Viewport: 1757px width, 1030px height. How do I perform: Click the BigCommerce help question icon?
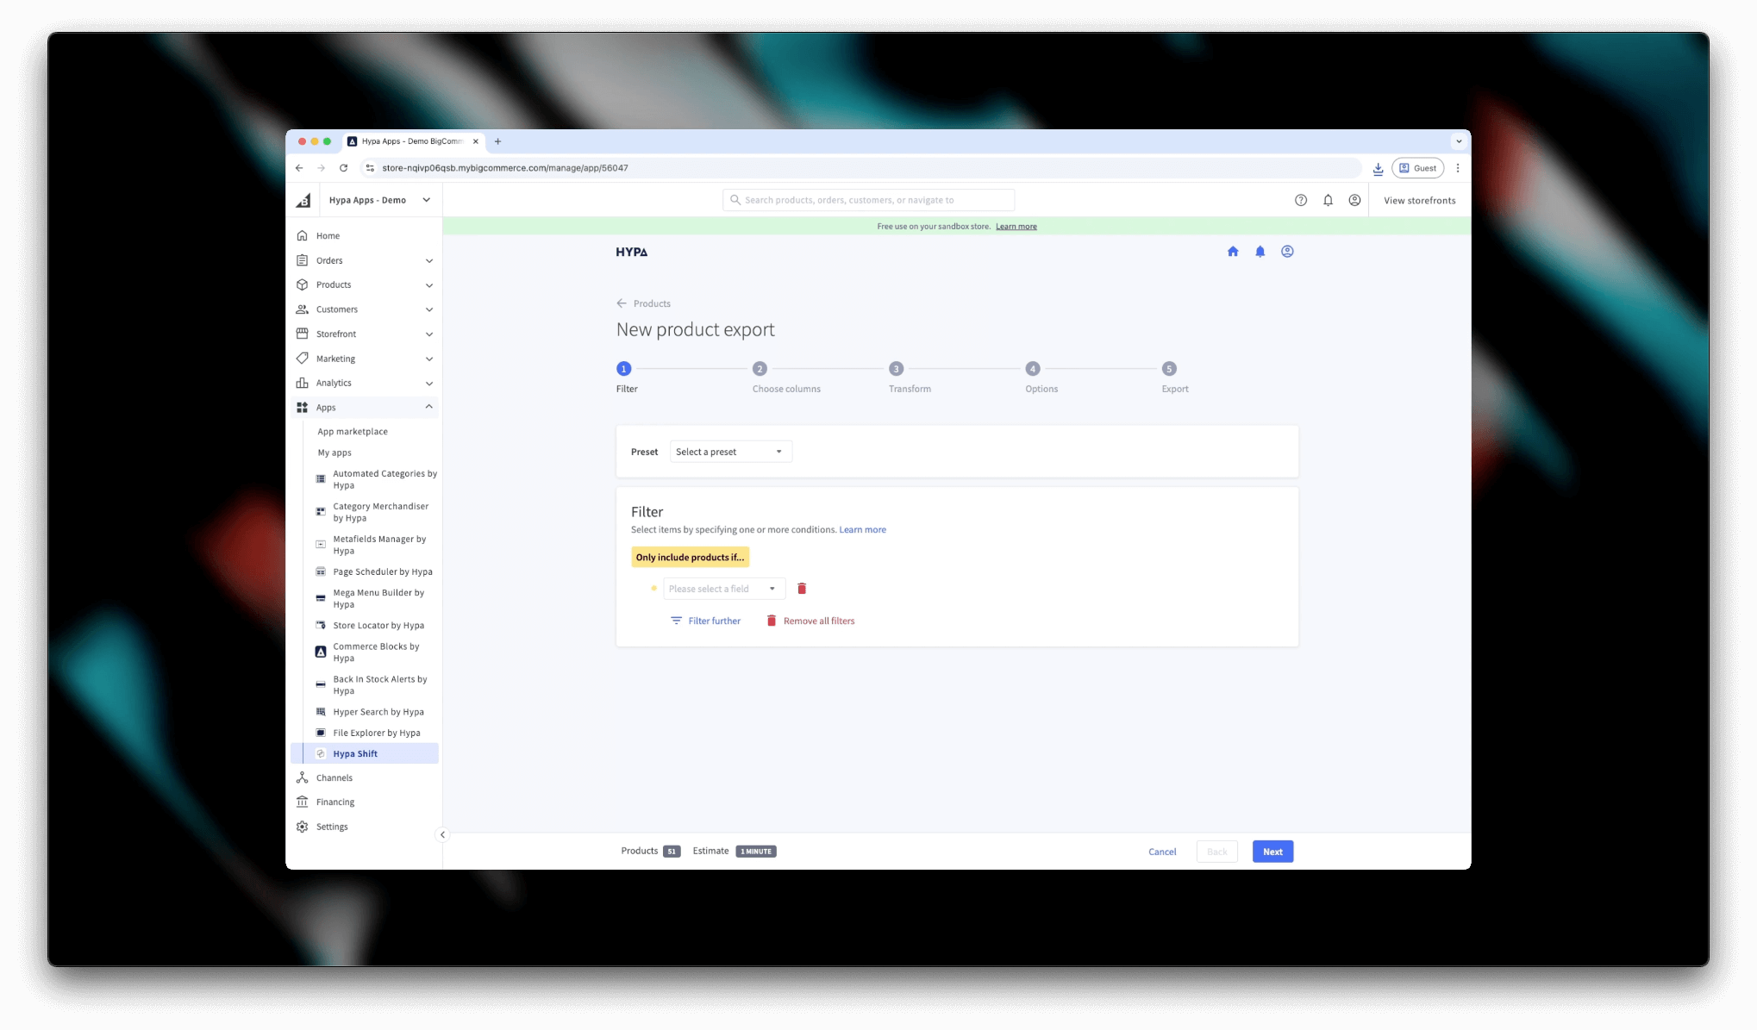[1301, 200]
